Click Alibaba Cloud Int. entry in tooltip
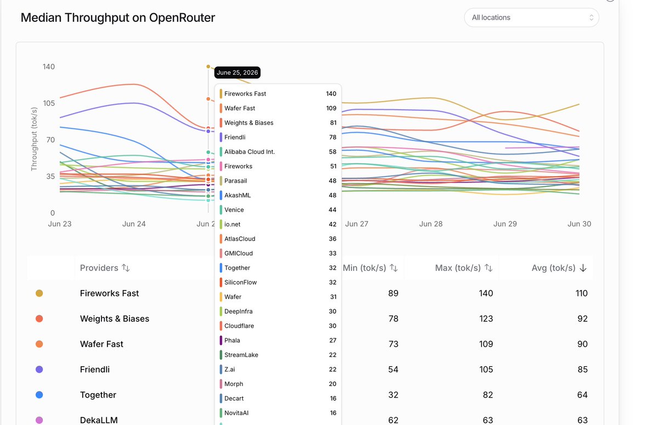The width and height of the screenshot is (658, 425). [278, 152]
